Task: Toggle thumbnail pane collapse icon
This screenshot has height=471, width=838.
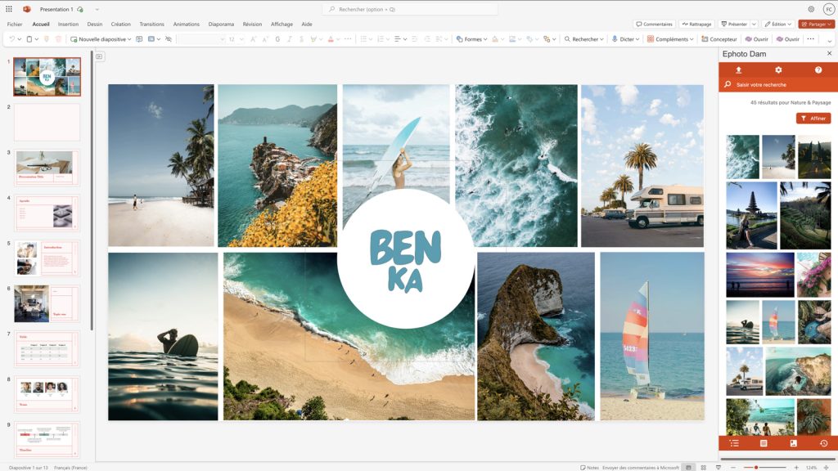Action: click(x=99, y=56)
